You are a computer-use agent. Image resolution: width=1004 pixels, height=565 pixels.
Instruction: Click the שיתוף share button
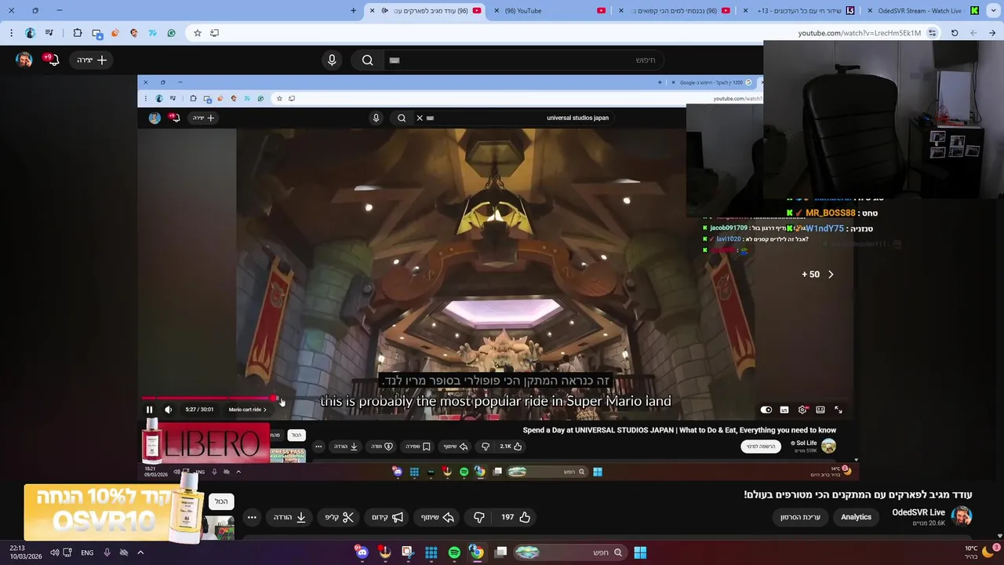[438, 517]
